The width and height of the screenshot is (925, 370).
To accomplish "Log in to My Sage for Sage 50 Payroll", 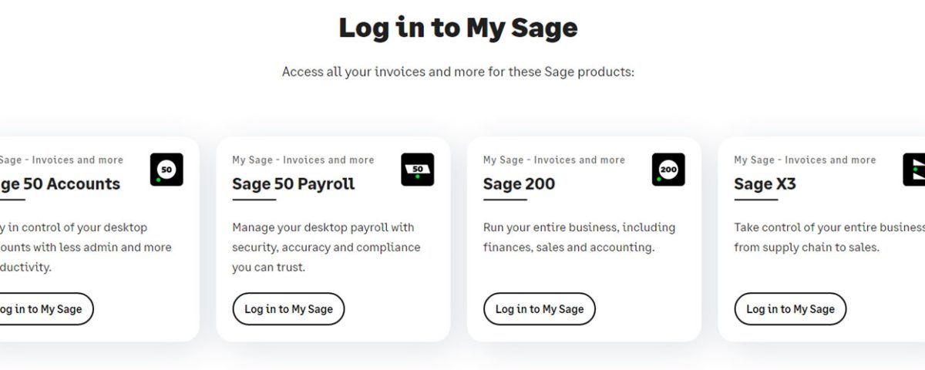I will 288,309.
